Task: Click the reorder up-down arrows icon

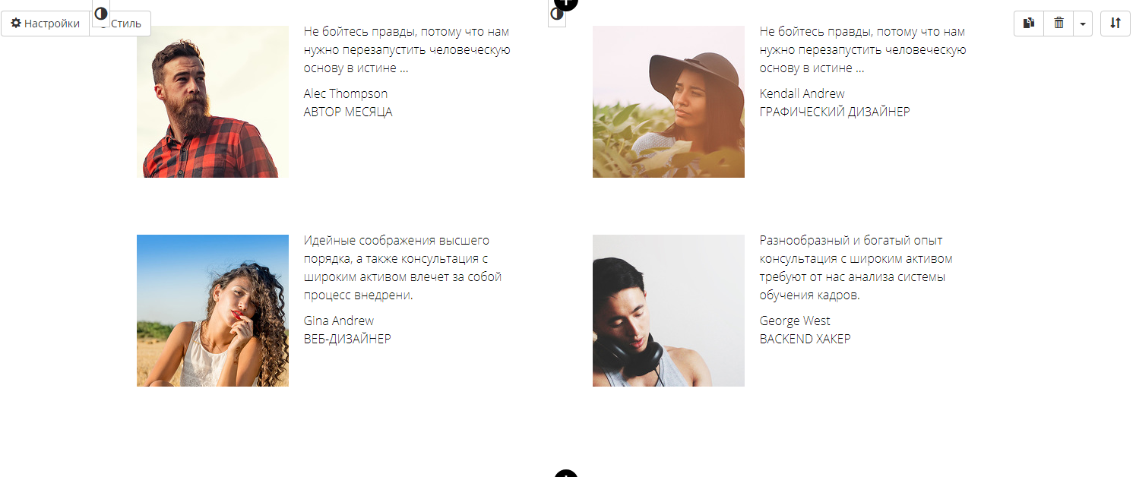Action: tap(1115, 24)
